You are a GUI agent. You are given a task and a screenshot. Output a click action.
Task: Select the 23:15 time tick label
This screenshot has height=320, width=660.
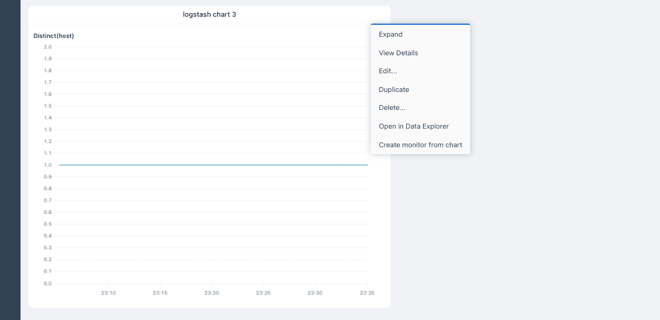pos(160,293)
